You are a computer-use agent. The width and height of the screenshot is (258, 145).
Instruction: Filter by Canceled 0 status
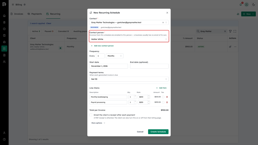point(63,31)
